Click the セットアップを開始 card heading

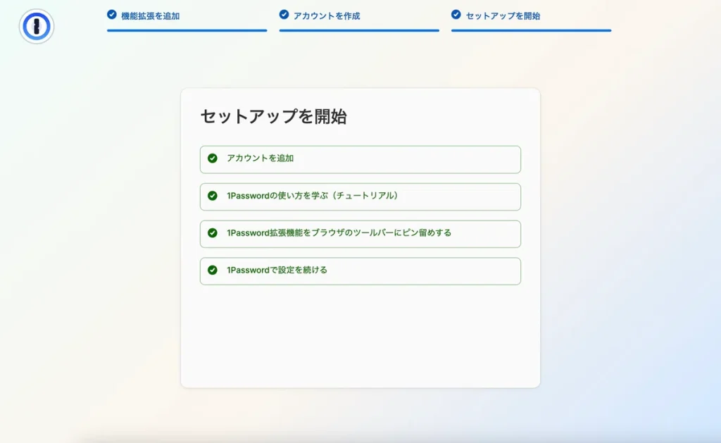pyautogui.click(x=273, y=117)
